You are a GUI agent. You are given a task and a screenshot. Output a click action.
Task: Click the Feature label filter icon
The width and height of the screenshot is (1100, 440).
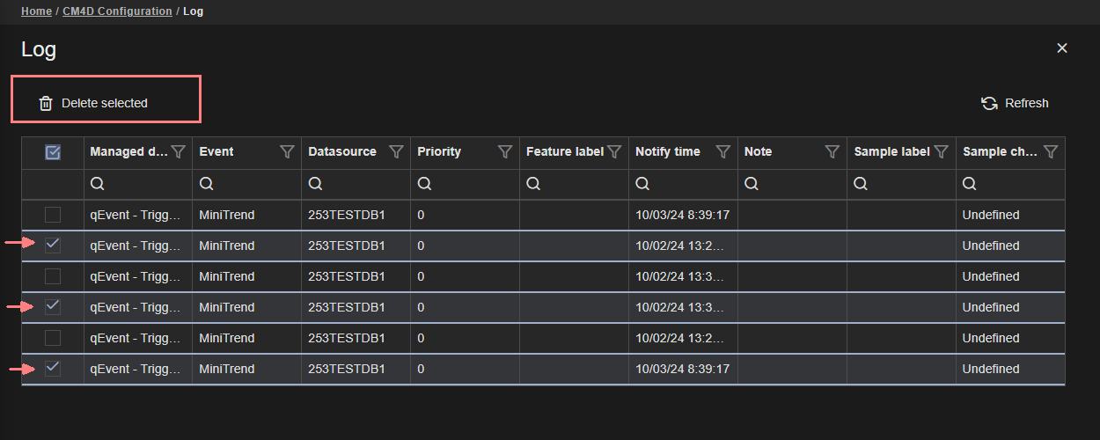point(614,152)
